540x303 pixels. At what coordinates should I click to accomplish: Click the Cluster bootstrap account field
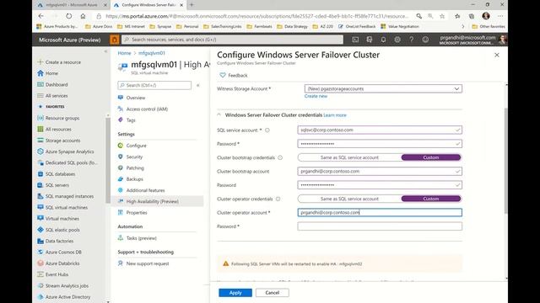380,171
